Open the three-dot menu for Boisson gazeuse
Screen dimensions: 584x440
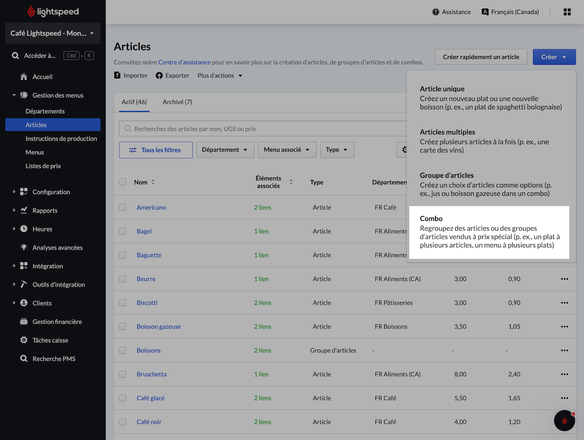[564, 326]
